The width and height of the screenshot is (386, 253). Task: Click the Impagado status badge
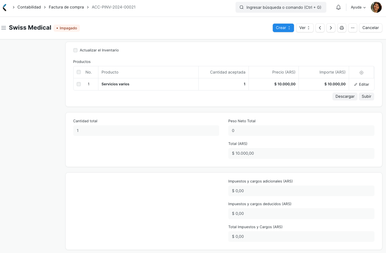tap(67, 28)
